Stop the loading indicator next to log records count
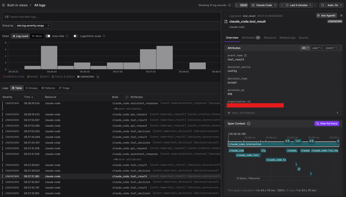This screenshot has width=346, height=197. pos(230,5)
